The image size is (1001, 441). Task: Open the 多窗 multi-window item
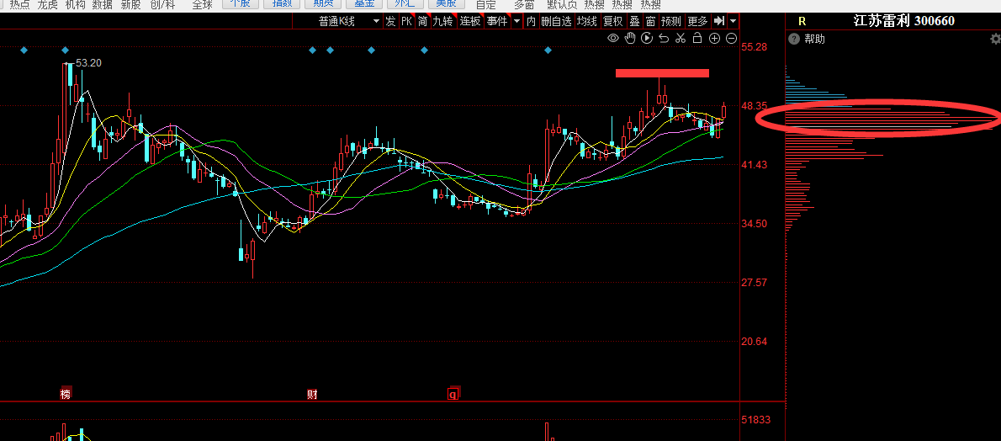point(524,4)
